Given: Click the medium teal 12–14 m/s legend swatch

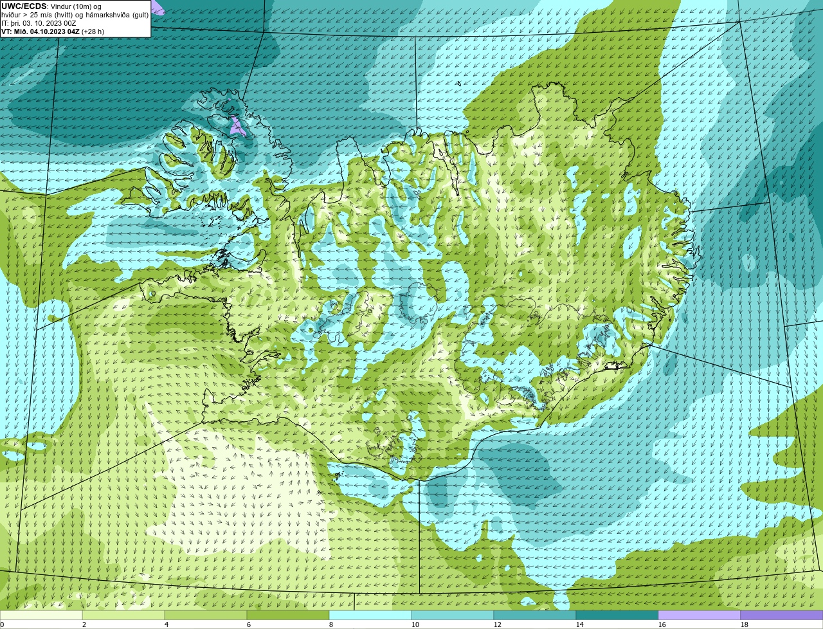Looking at the screenshot, I should click(x=535, y=615).
